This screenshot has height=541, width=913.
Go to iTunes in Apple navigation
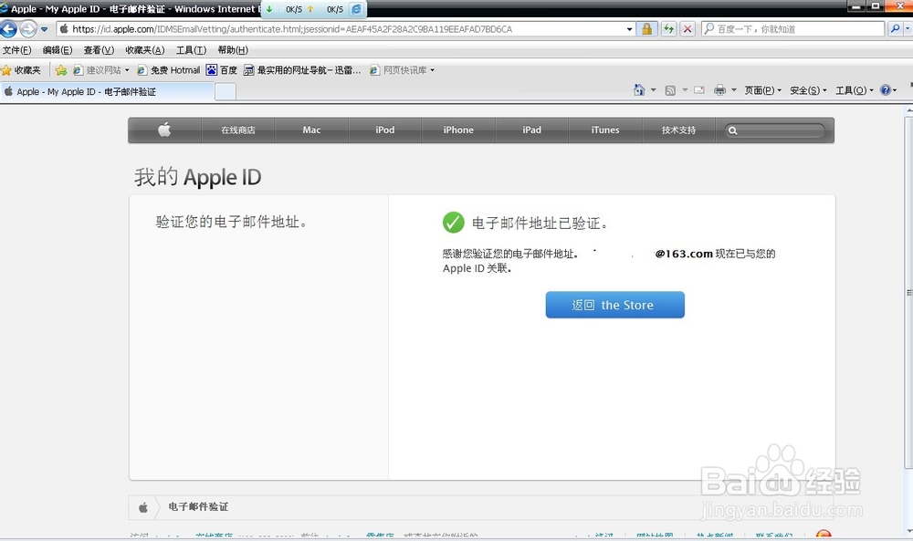tap(605, 130)
